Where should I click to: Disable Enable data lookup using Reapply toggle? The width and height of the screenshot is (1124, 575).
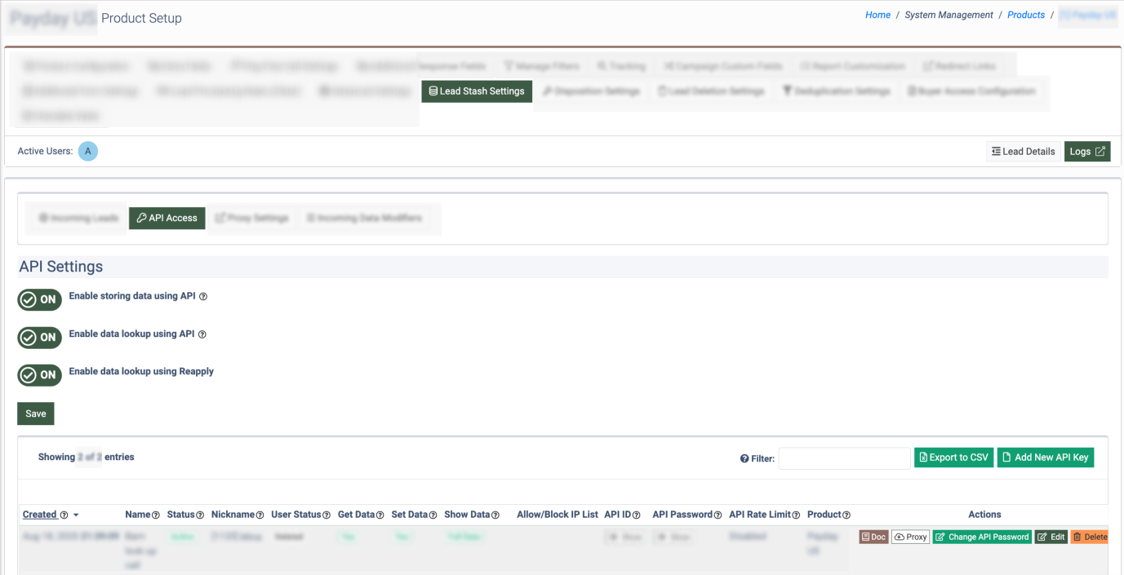pyautogui.click(x=40, y=374)
